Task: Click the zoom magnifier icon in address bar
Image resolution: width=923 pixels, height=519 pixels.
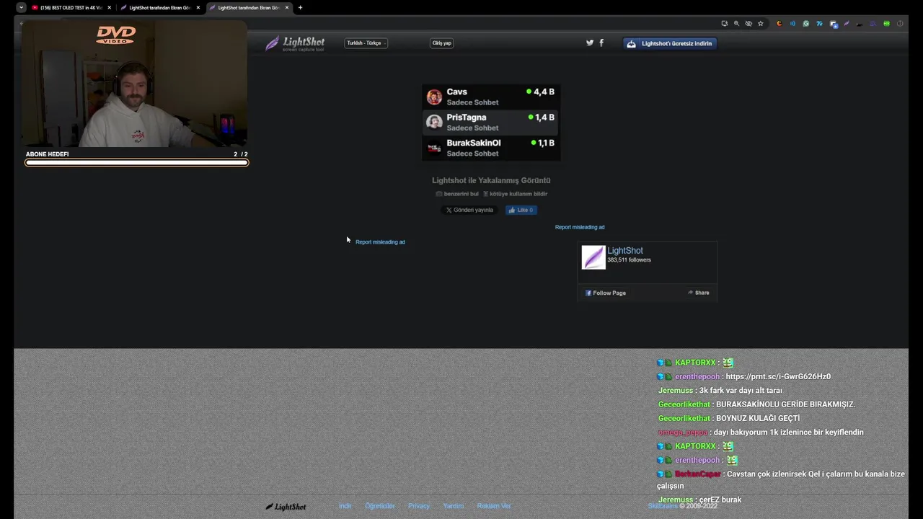Action: (736, 24)
